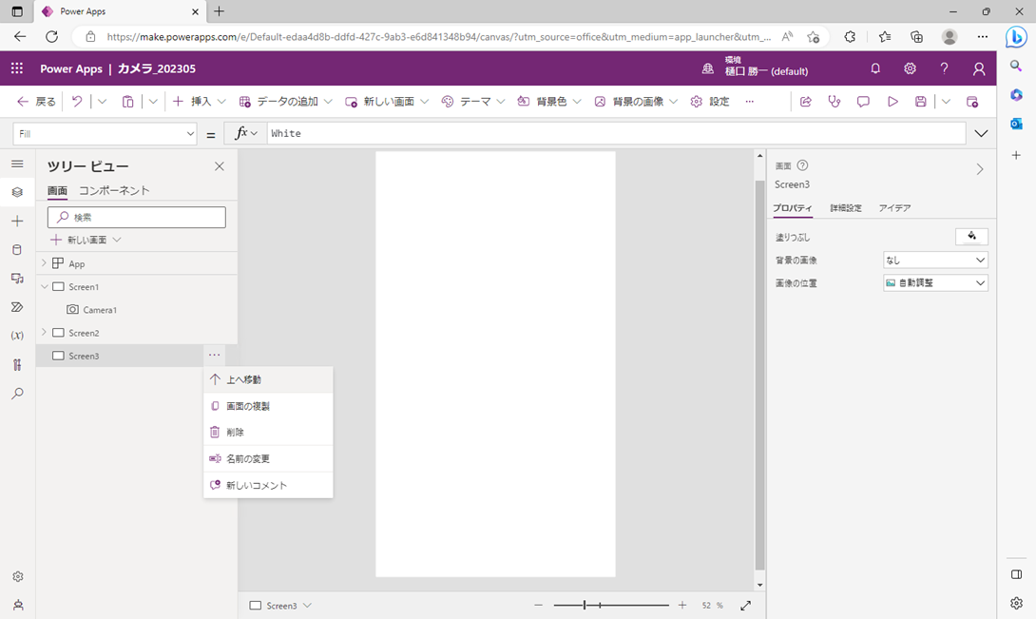Choose 削除 from context menu
Screen dimensions: 1036x619
tap(268, 432)
